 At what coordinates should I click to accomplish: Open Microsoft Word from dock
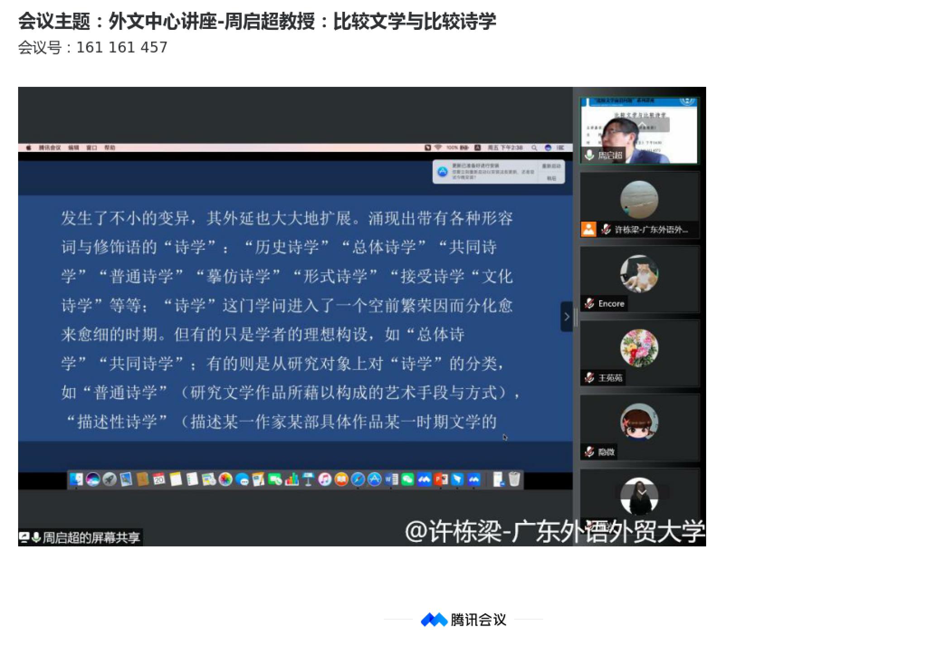point(391,479)
